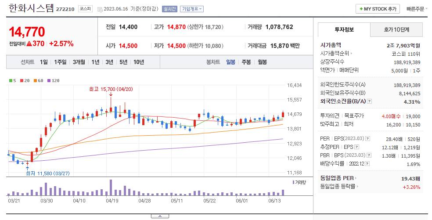Click the green 5-day moving average legend
The width and height of the screenshot is (432, 220).
(12, 80)
